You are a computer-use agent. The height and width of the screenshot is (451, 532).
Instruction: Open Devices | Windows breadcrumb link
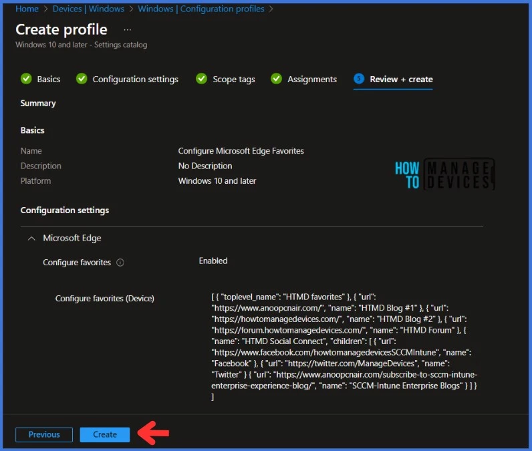88,9
